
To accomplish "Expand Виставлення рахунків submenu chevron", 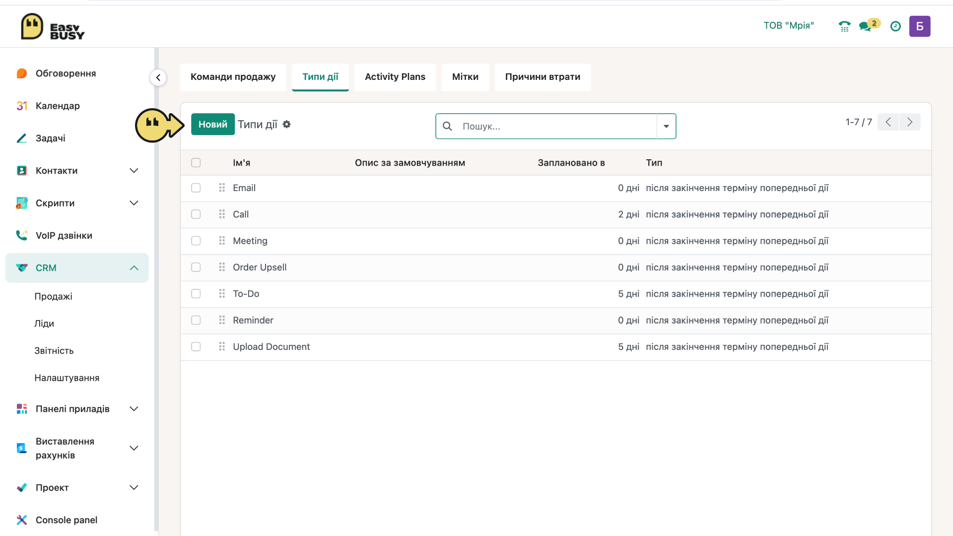I will [134, 448].
